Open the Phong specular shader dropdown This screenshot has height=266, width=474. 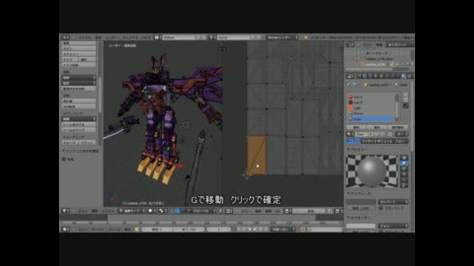coord(394,226)
